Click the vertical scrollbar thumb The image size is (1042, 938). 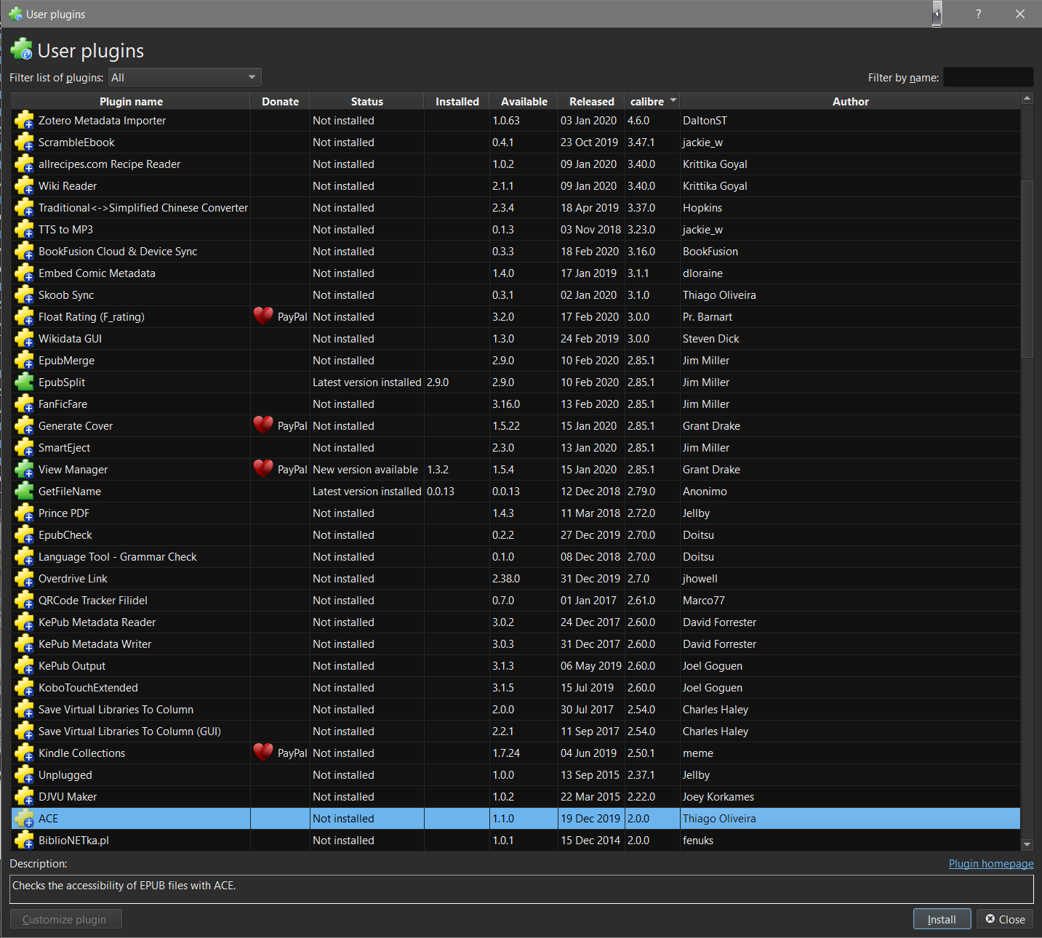tap(1027, 269)
